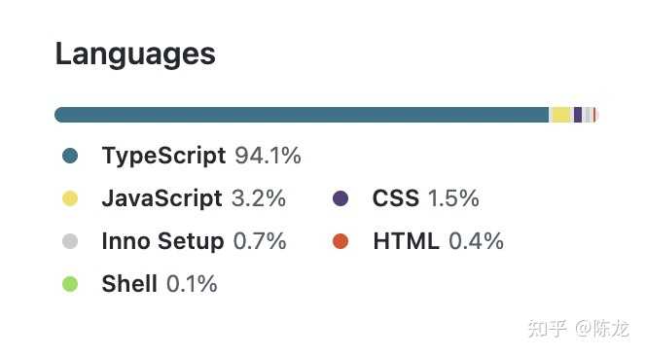646x356 pixels.
Task: Click the TypeScript blue color dot
Action: (x=70, y=156)
